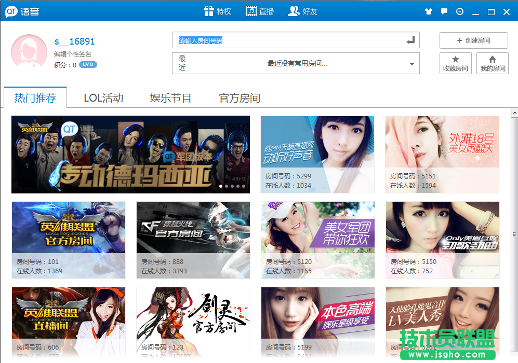Open room 5150 劲歌劲曲 card
This screenshot has height=363, width=518.
click(442, 240)
